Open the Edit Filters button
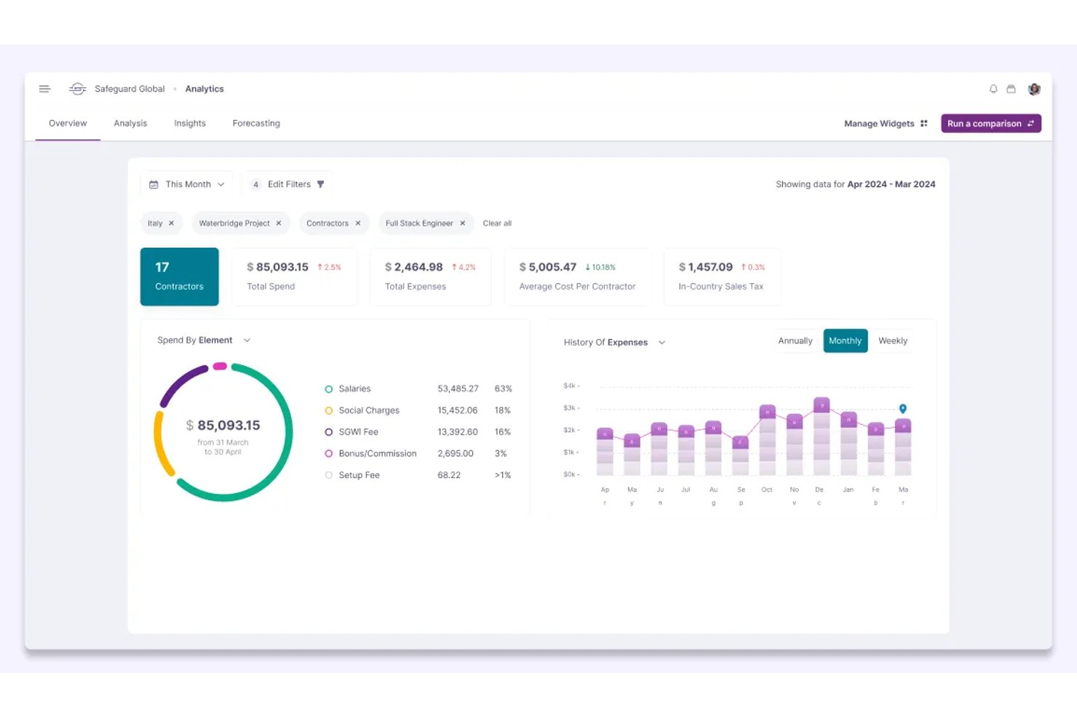Viewport: 1077px width, 718px height. point(287,185)
